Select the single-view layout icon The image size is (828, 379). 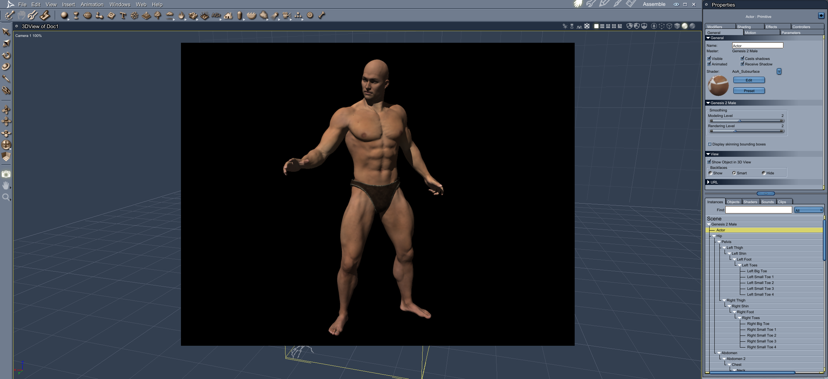(596, 26)
